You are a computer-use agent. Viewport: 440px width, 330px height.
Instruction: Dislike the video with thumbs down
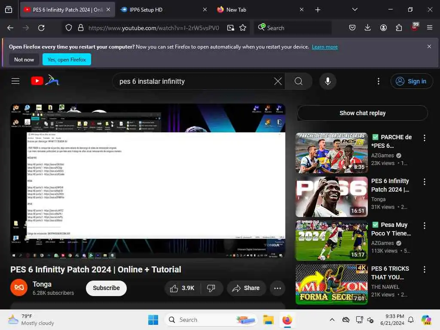211,288
